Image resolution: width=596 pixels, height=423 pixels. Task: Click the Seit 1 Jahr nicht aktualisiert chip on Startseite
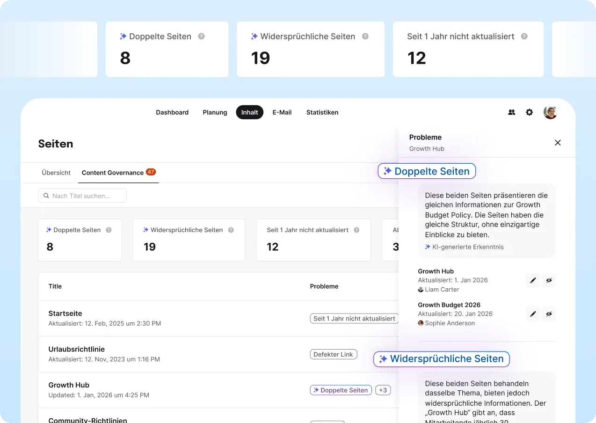click(x=354, y=318)
